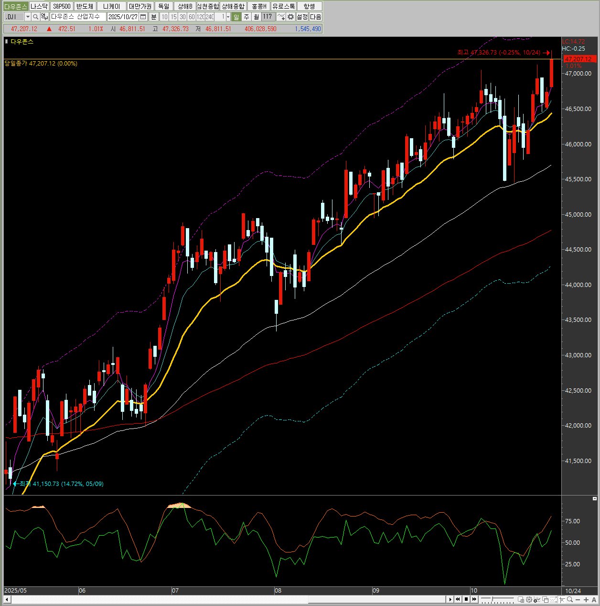Click the trading volume value 406,028,590
This screenshot has height=606, width=600.
coord(260,29)
